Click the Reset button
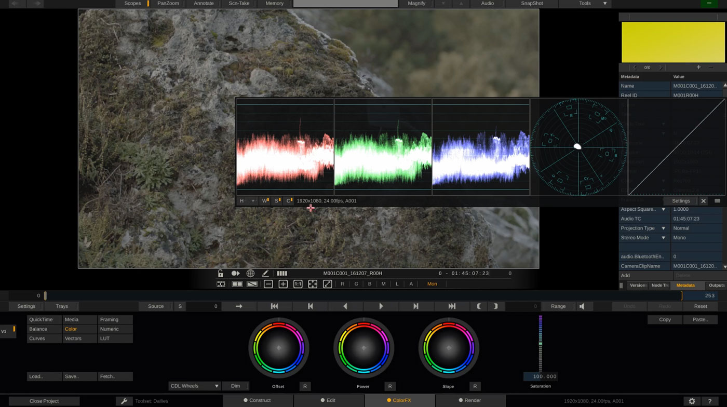This screenshot has height=407, width=727. tap(701, 306)
